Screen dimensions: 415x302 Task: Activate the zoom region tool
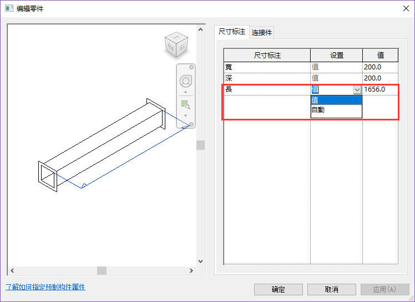pos(185,105)
